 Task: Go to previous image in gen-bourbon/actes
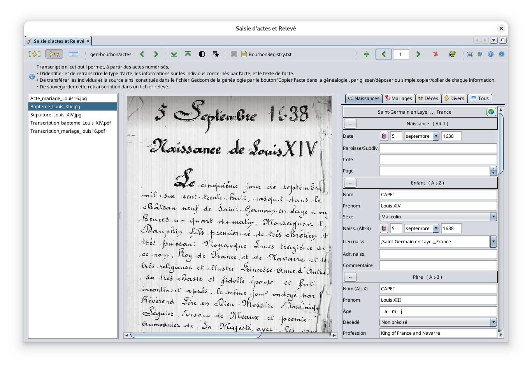pyautogui.click(x=142, y=54)
